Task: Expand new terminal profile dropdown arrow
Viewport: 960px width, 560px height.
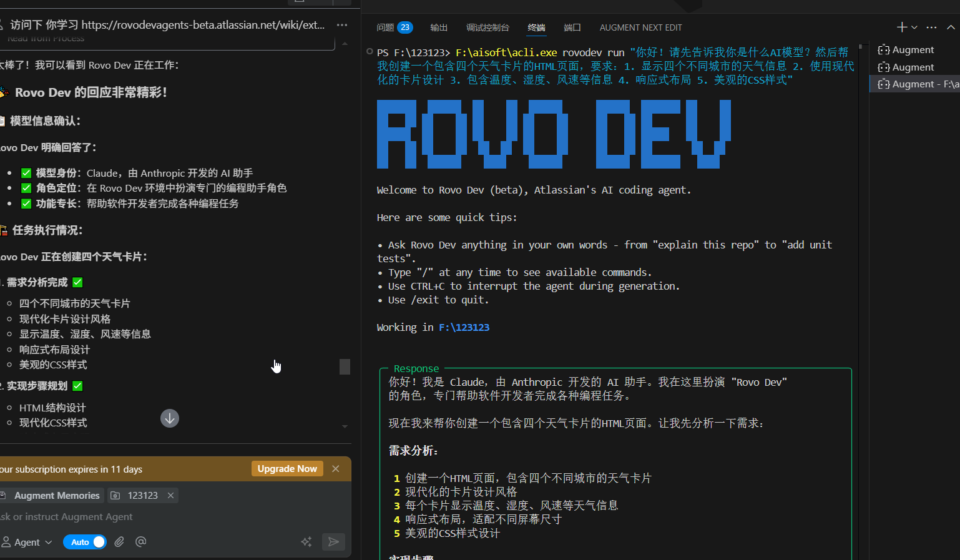Action: tap(914, 27)
